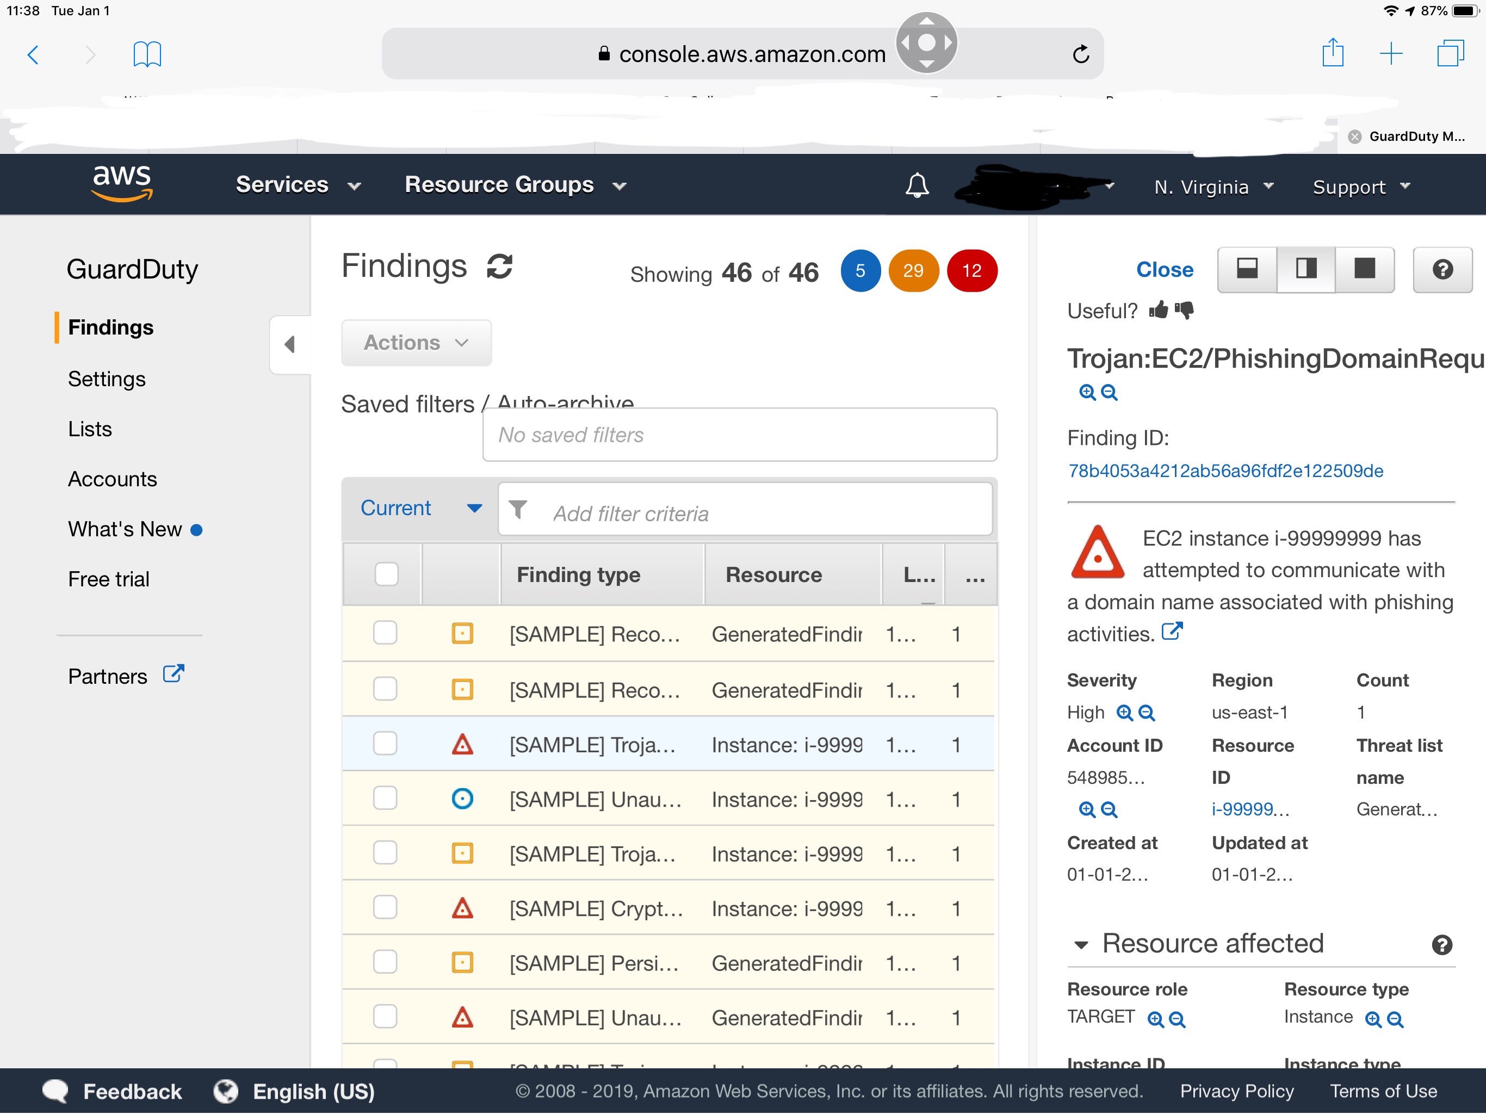Click the thumbs up on Useful?

coord(1157,310)
